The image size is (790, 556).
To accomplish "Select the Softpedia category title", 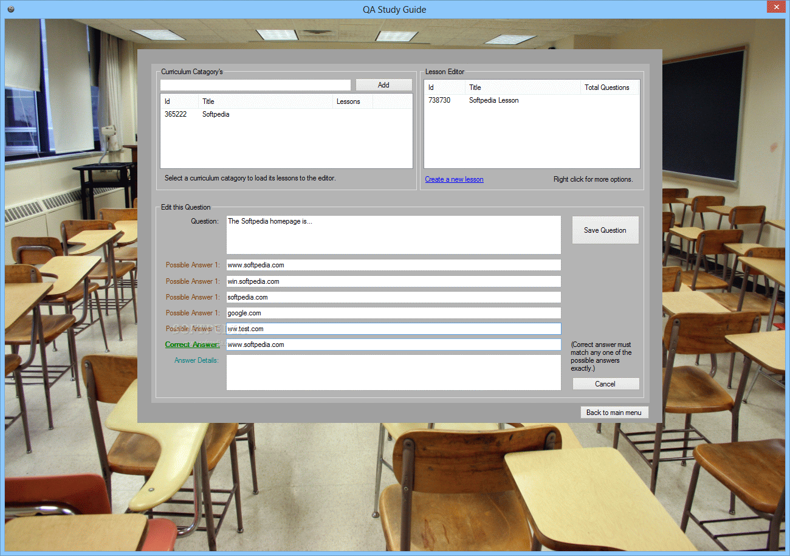I will [216, 114].
